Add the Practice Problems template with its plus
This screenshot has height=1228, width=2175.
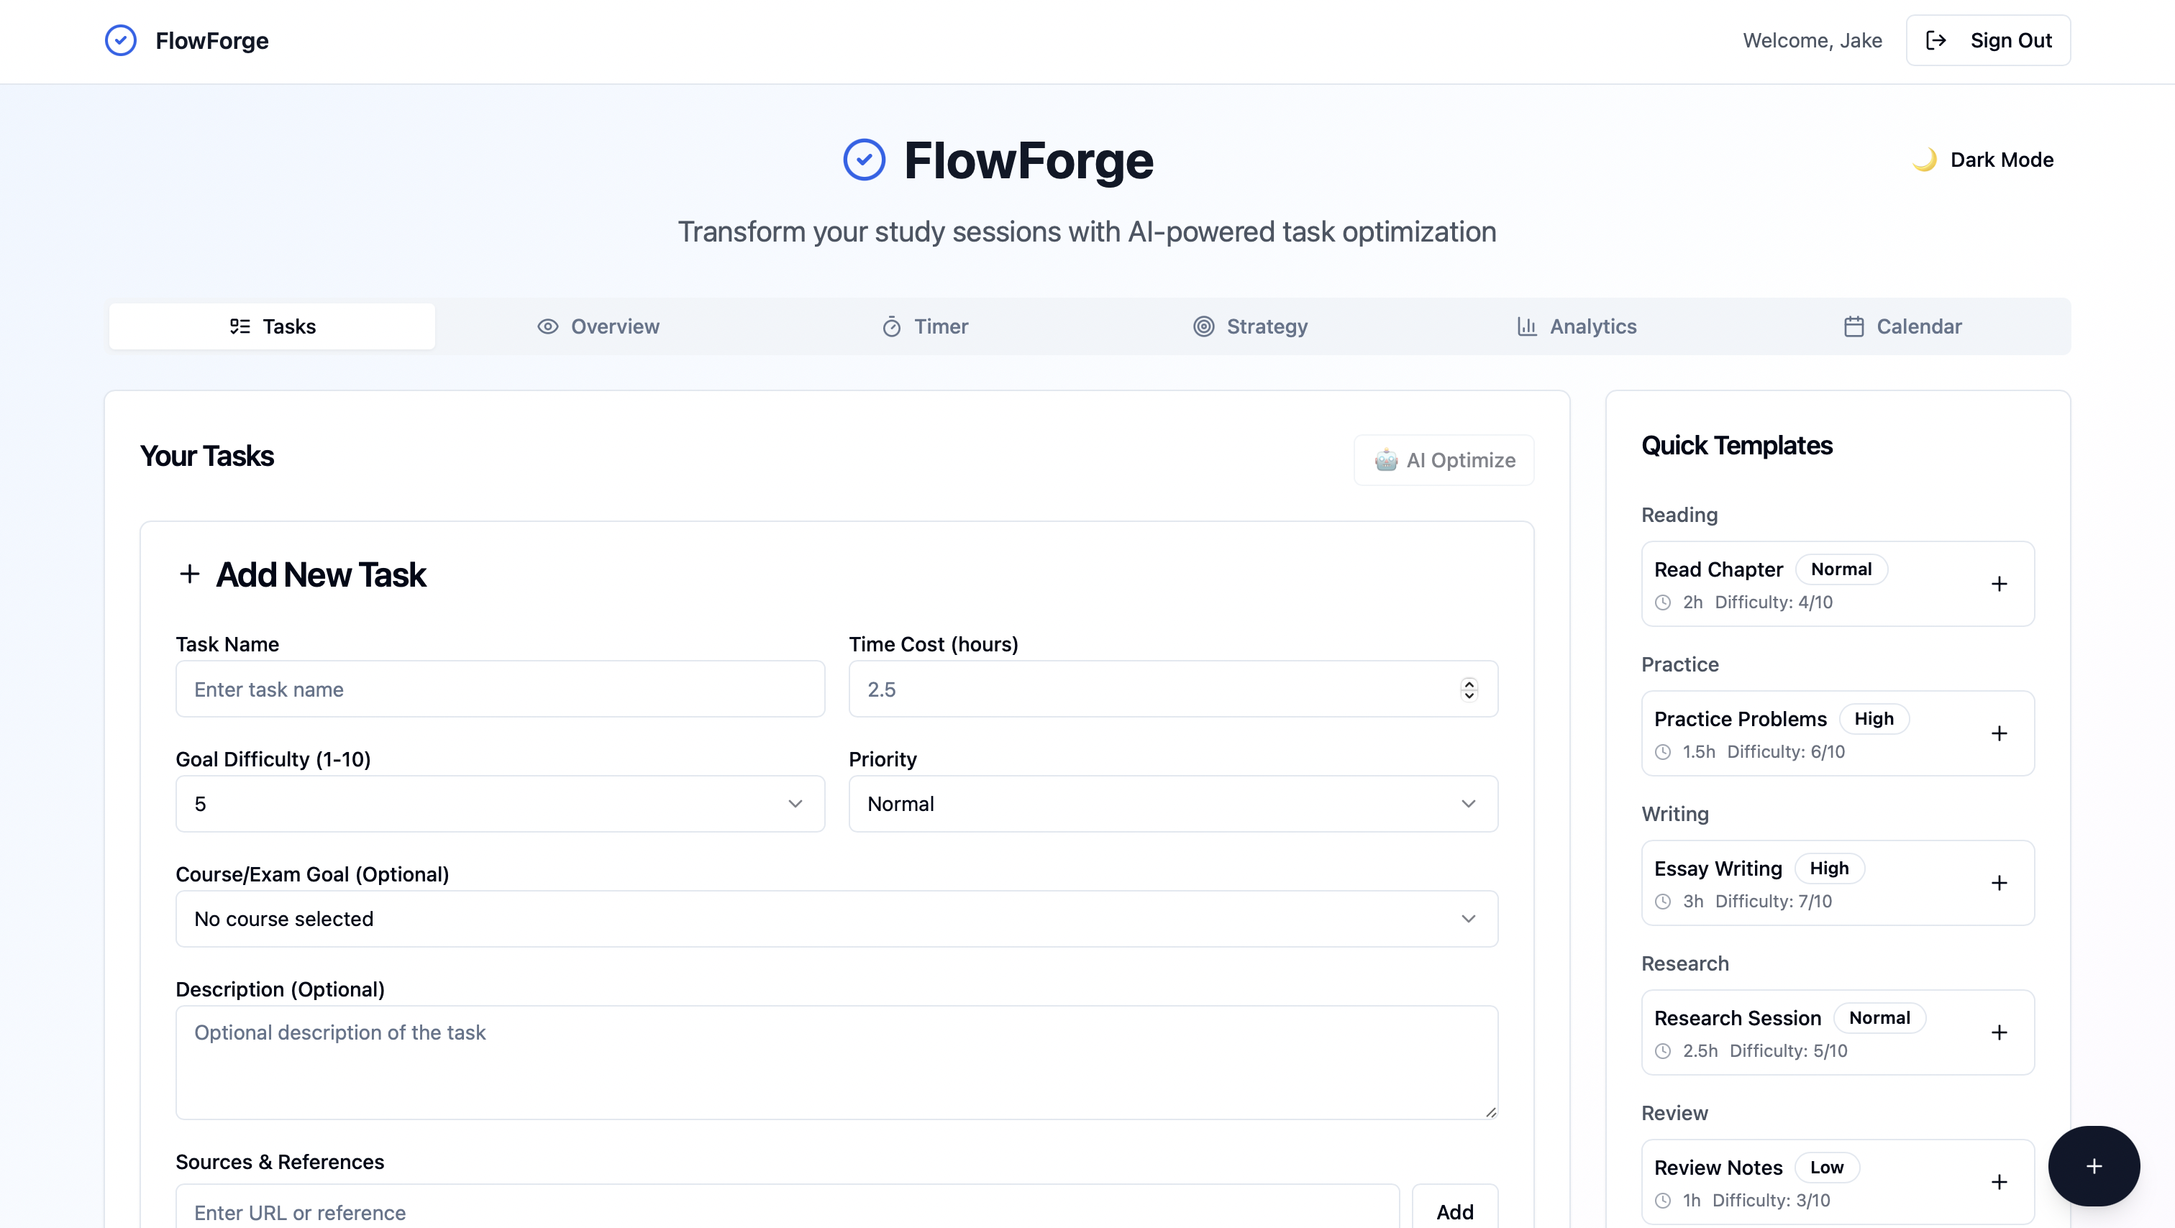(x=1999, y=733)
